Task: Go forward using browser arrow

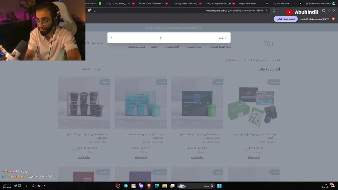Action: click(x=329, y=11)
